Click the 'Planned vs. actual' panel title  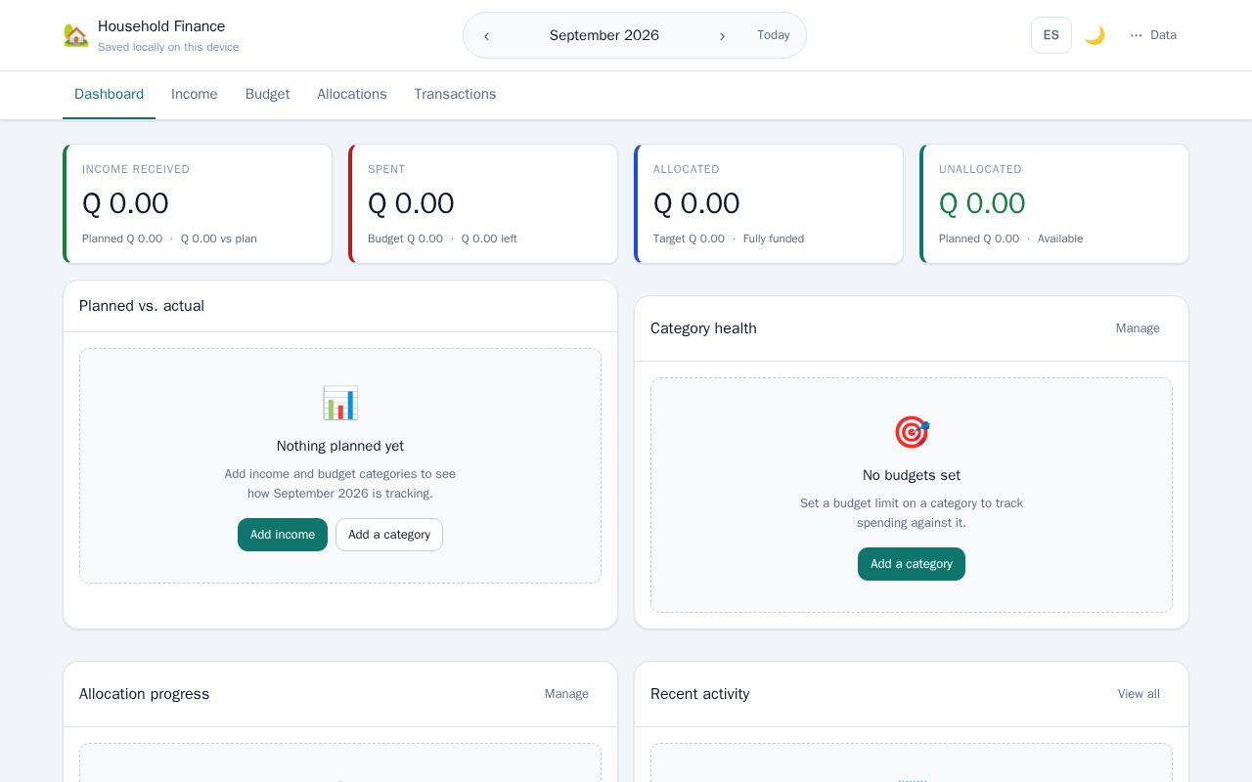point(142,306)
